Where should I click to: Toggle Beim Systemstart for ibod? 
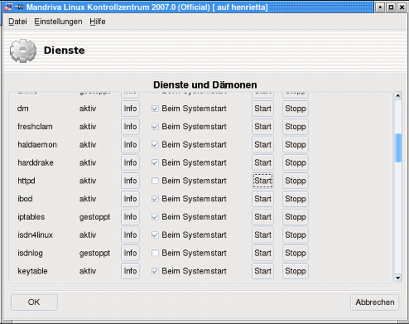coord(155,199)
